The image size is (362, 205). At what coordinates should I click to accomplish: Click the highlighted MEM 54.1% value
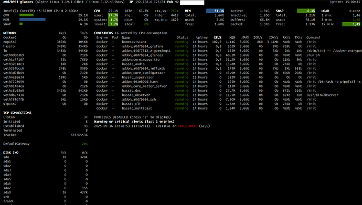click(x=215, y=11)
